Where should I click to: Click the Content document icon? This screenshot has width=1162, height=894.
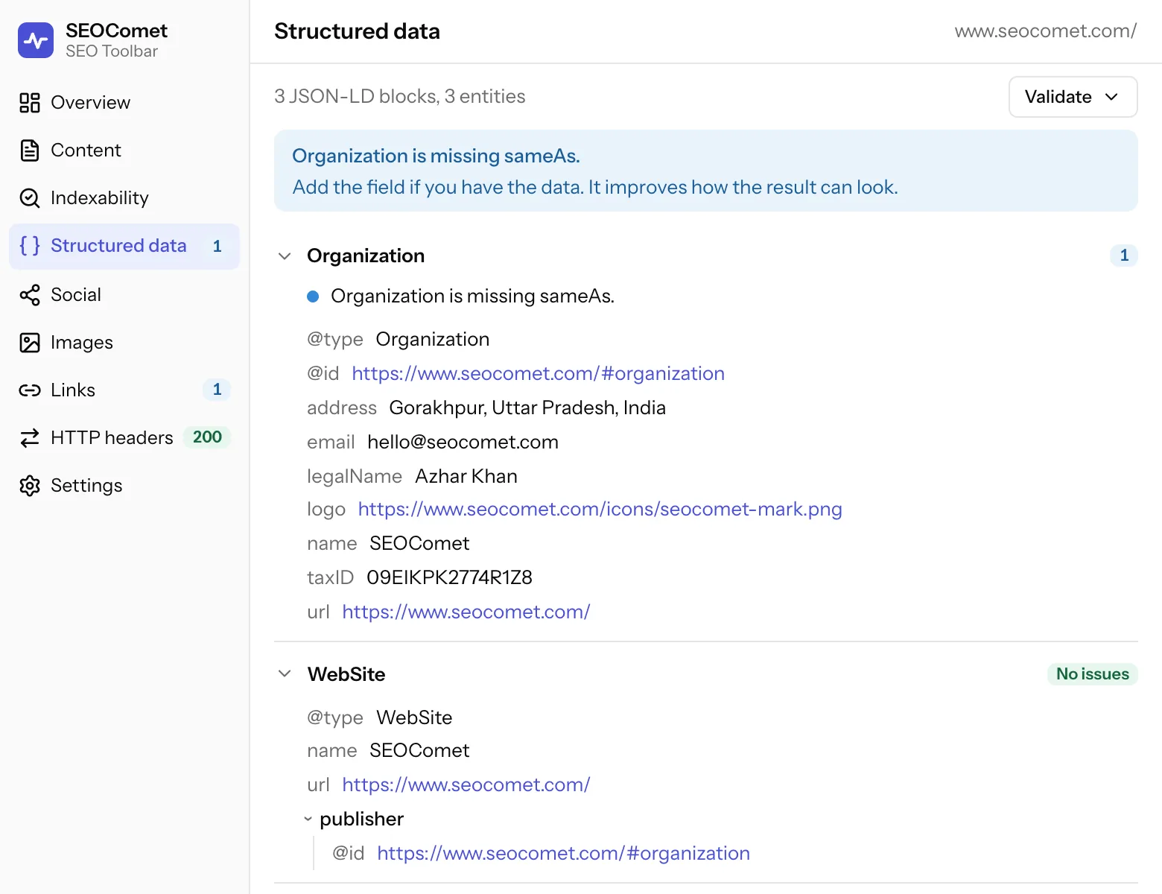tap(30, 150)
